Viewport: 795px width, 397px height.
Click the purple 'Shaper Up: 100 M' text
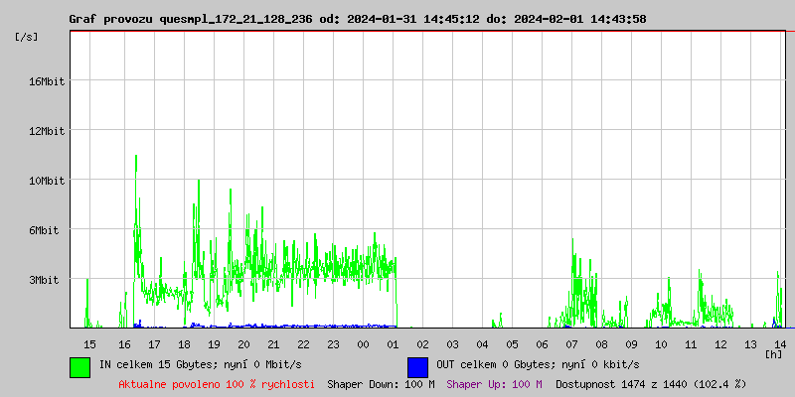pyautogui.click(x=494, y=384)
